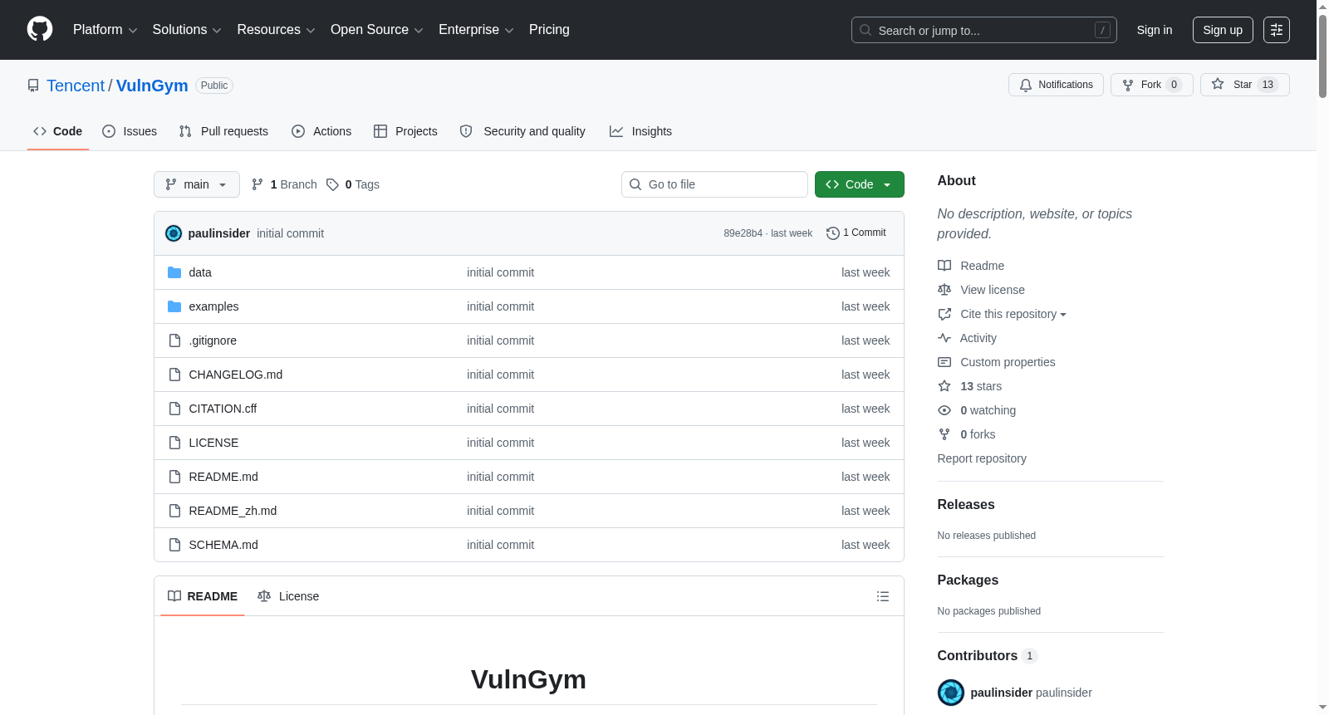
Task: Expand the Resources menu
Action: tap(276, 30)
